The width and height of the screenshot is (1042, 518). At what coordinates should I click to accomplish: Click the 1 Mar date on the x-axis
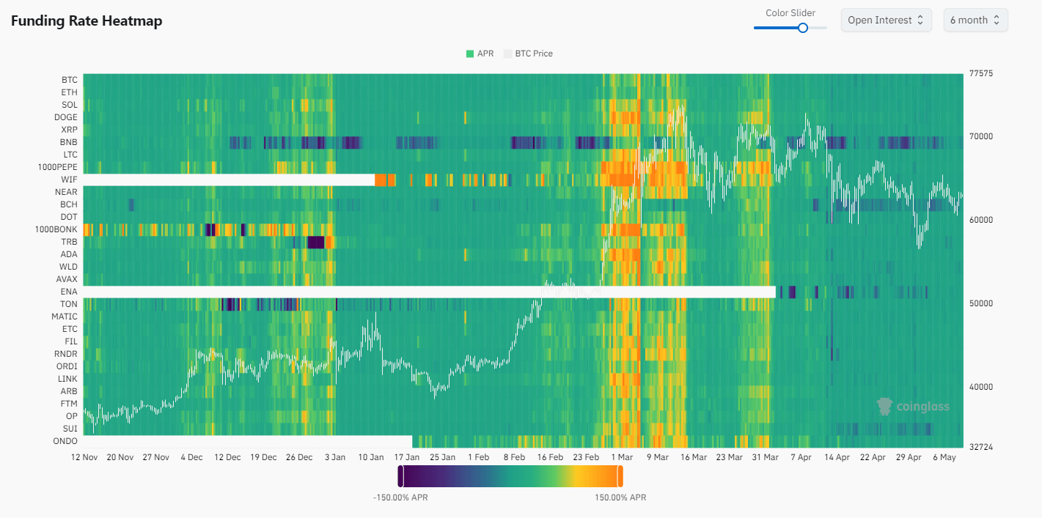click(622, 457)
